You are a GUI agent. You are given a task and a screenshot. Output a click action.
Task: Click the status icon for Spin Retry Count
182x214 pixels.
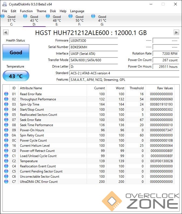pyautogui.click(x=6, y=135)
